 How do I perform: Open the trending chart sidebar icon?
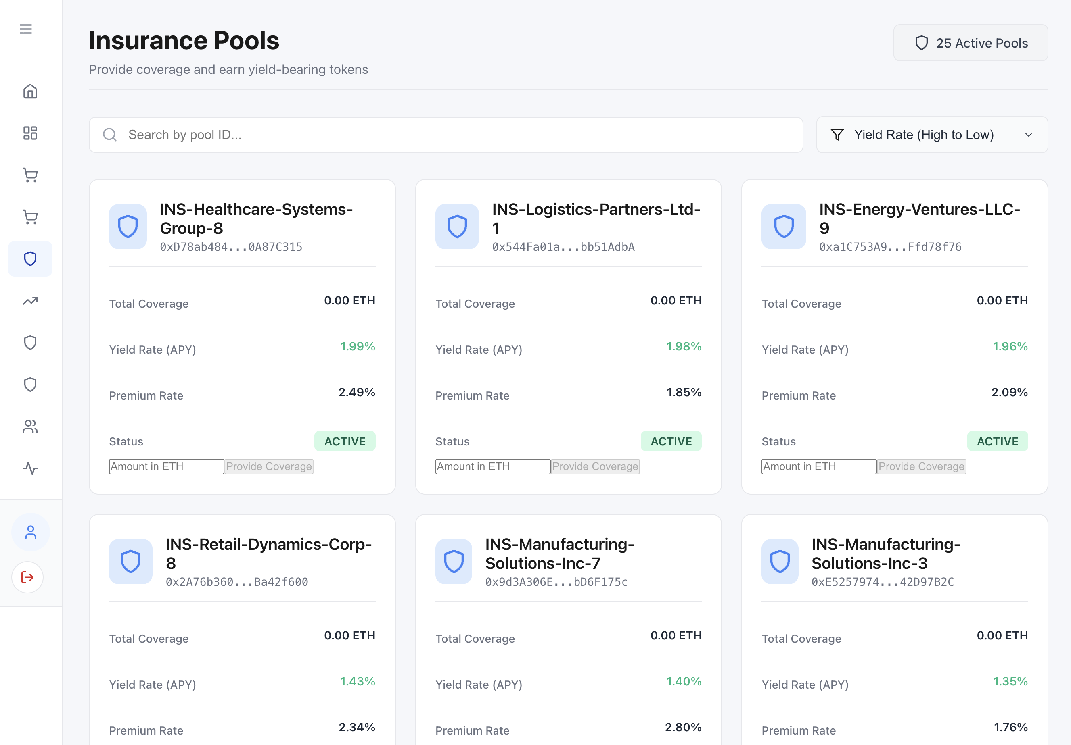point(30,301)
